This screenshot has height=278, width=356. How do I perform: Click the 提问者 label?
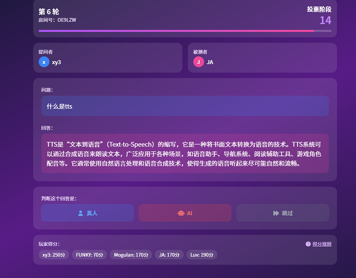(x=46, y=52)
